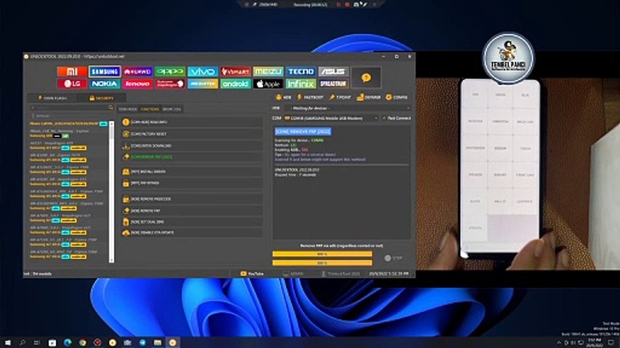Image resolution: width=620 pixels, height=348 pixels.
Task: Open the Tecno brand section
Action: tap(301, 72)
